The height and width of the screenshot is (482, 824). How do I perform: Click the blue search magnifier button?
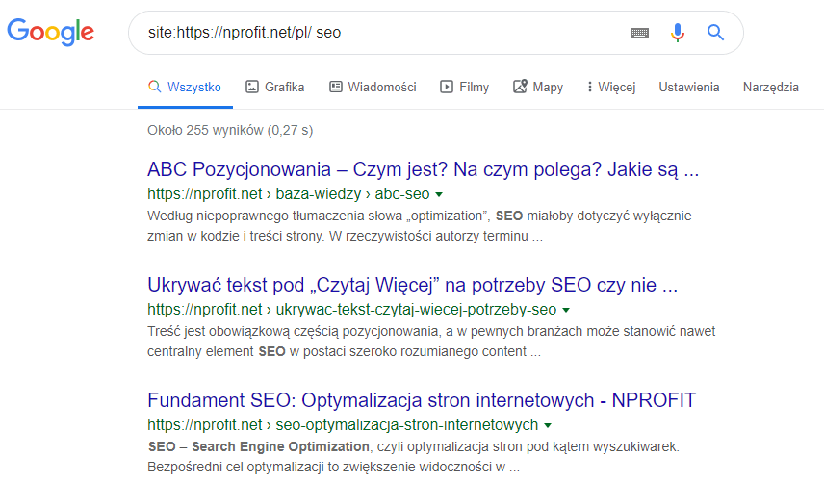[715, 33]
